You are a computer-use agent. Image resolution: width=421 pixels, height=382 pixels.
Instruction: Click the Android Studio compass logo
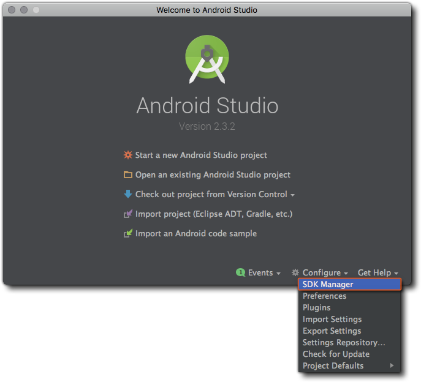tap(207, 59)
